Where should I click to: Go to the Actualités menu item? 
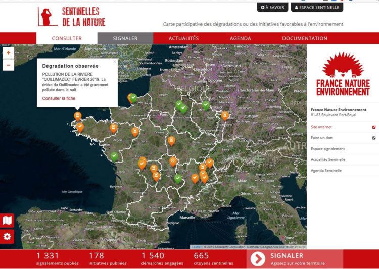(183, 38)
